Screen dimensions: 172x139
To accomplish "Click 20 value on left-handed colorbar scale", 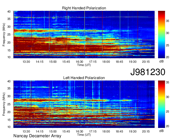I will point(167,126).
